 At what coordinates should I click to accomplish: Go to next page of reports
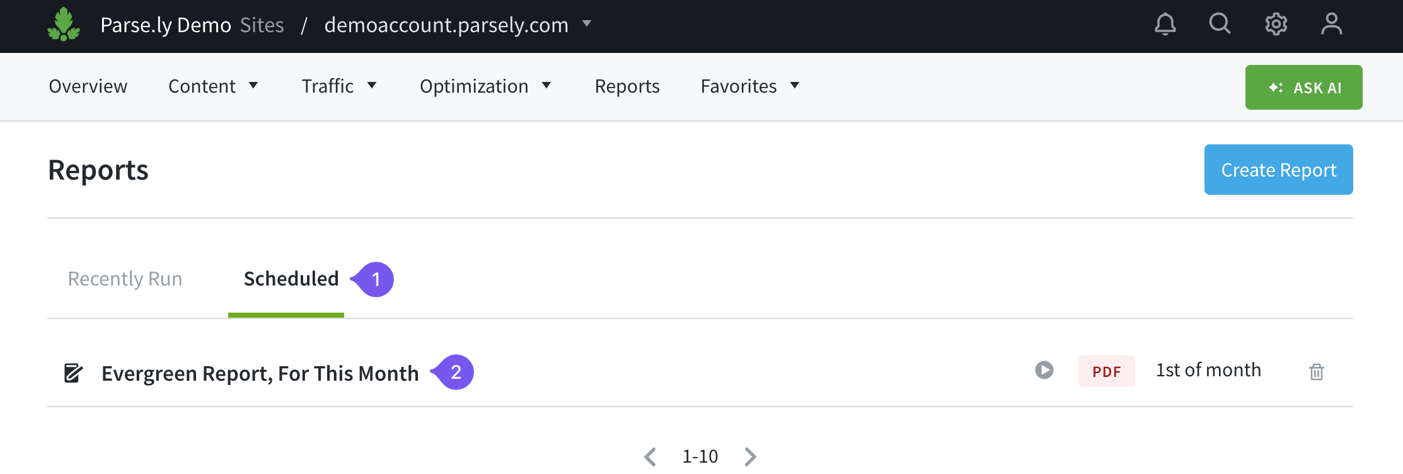click(750, 456)
